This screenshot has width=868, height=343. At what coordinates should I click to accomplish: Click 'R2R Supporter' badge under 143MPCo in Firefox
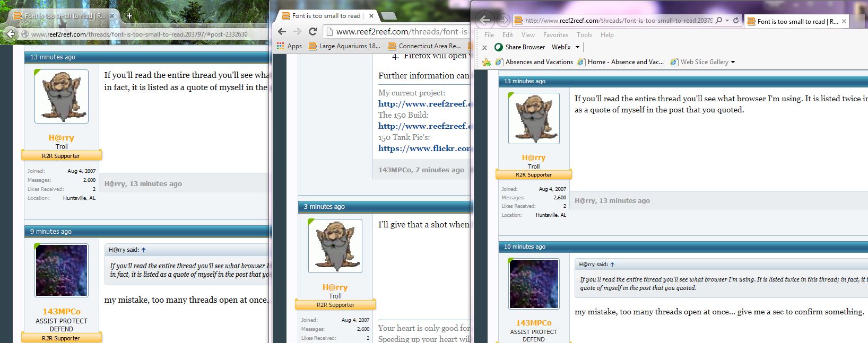point(62,338)
